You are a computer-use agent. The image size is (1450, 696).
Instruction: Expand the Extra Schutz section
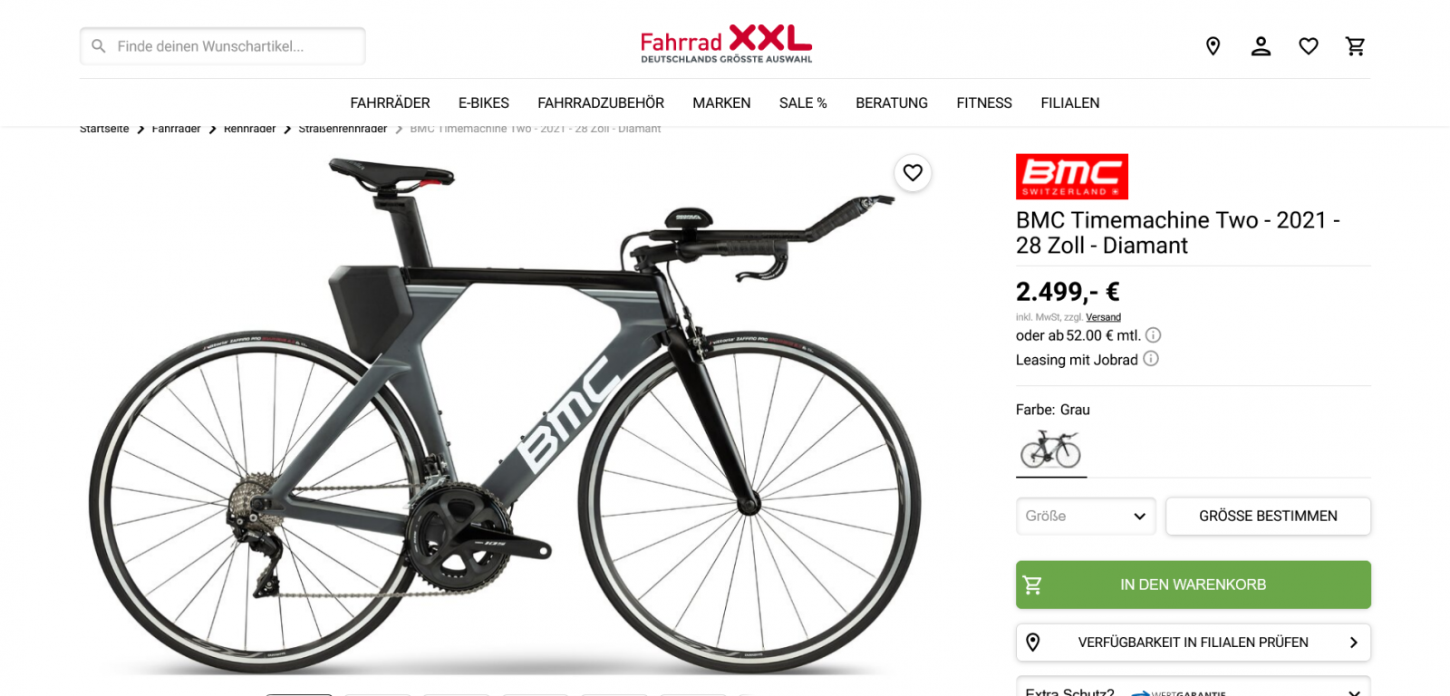(1193, 687)
